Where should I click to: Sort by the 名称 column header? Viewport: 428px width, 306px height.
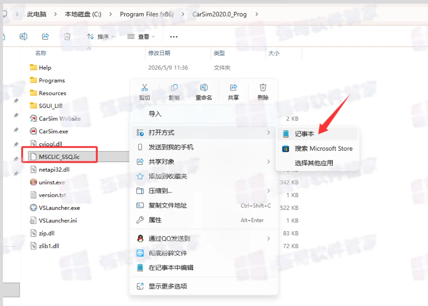coord(41,53)
